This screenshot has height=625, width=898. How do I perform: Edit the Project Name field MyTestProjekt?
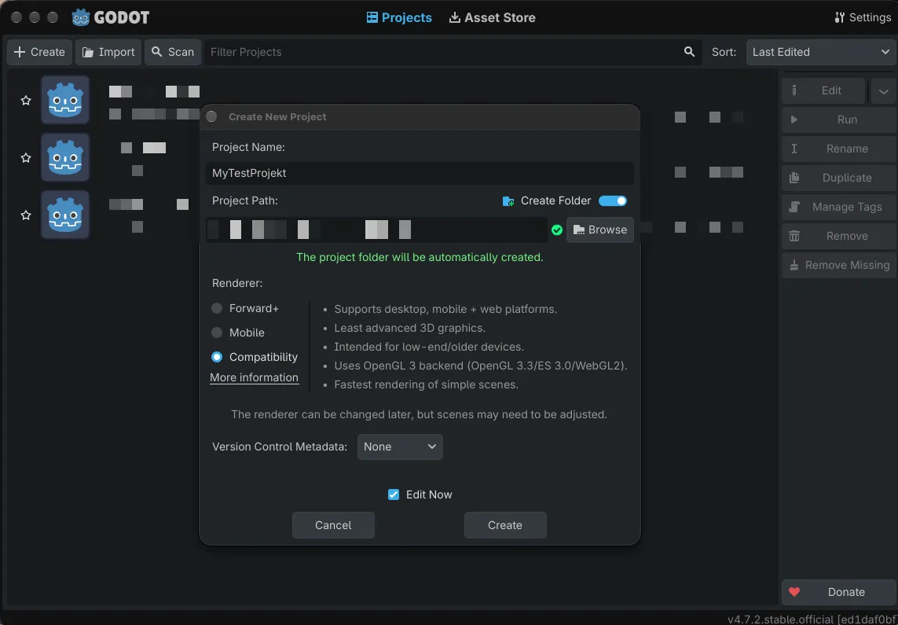pyautogui.click(x=420, y=173)
